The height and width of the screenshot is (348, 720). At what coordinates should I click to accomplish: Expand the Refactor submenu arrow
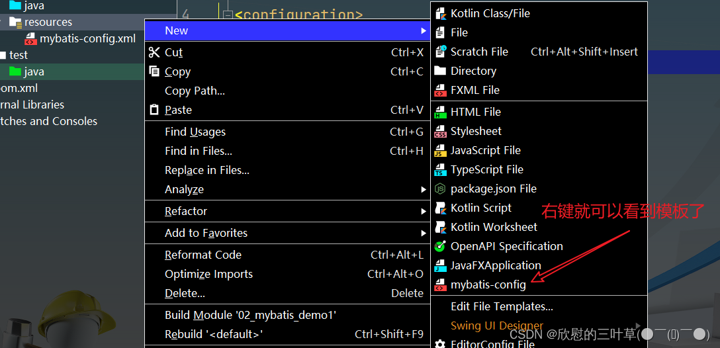point(424,212)
